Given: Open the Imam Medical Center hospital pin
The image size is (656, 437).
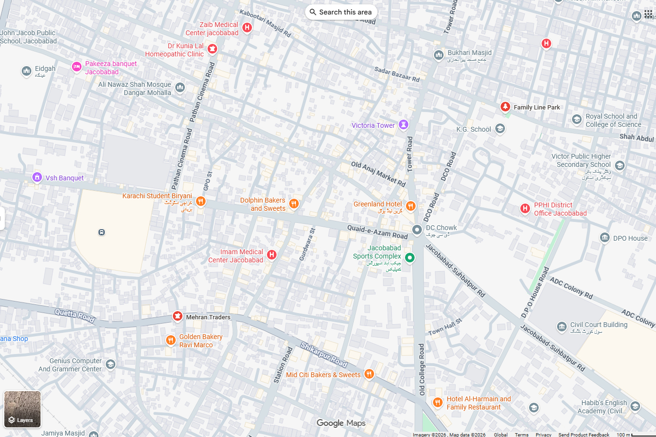Looking at the screenshot, I should (x=272, y=255).
